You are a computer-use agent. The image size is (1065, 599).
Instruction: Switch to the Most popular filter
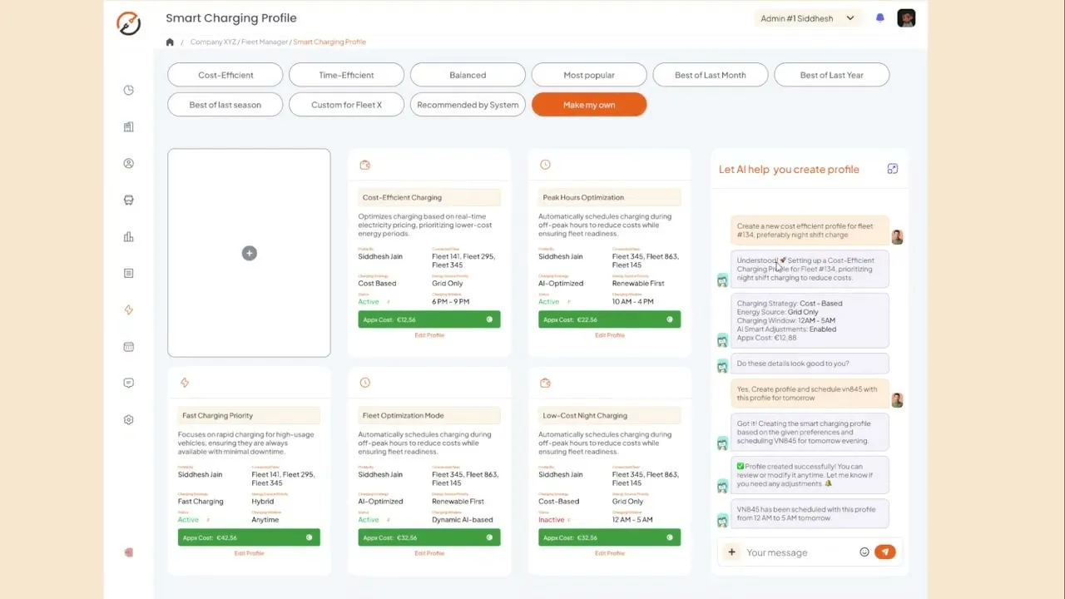pos(589,75)
